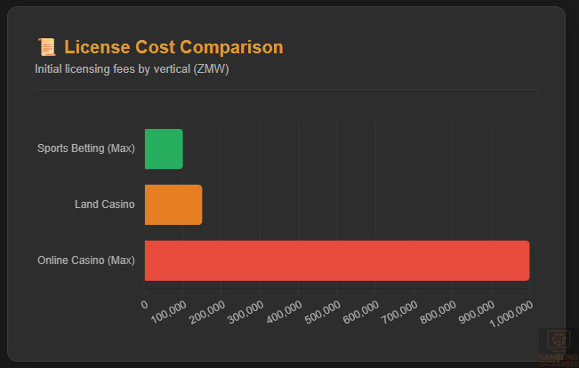Select the Online Casino (Max) axis label
The width and height of the screenshot is (579, 368).
coord(86,260)
